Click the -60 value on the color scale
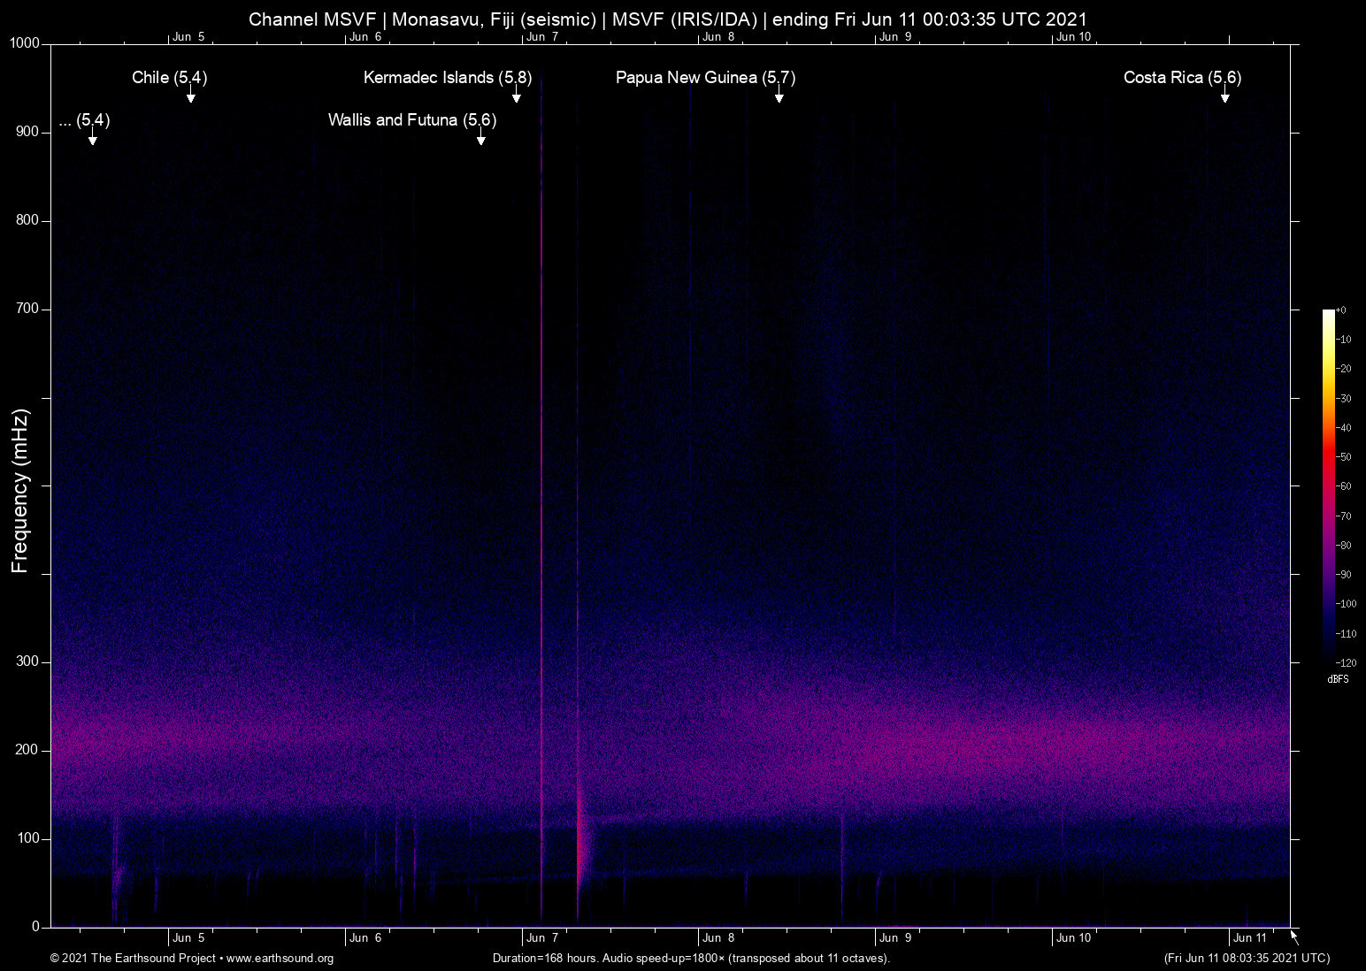The image size is (1366, 971). coord(1343,486)
